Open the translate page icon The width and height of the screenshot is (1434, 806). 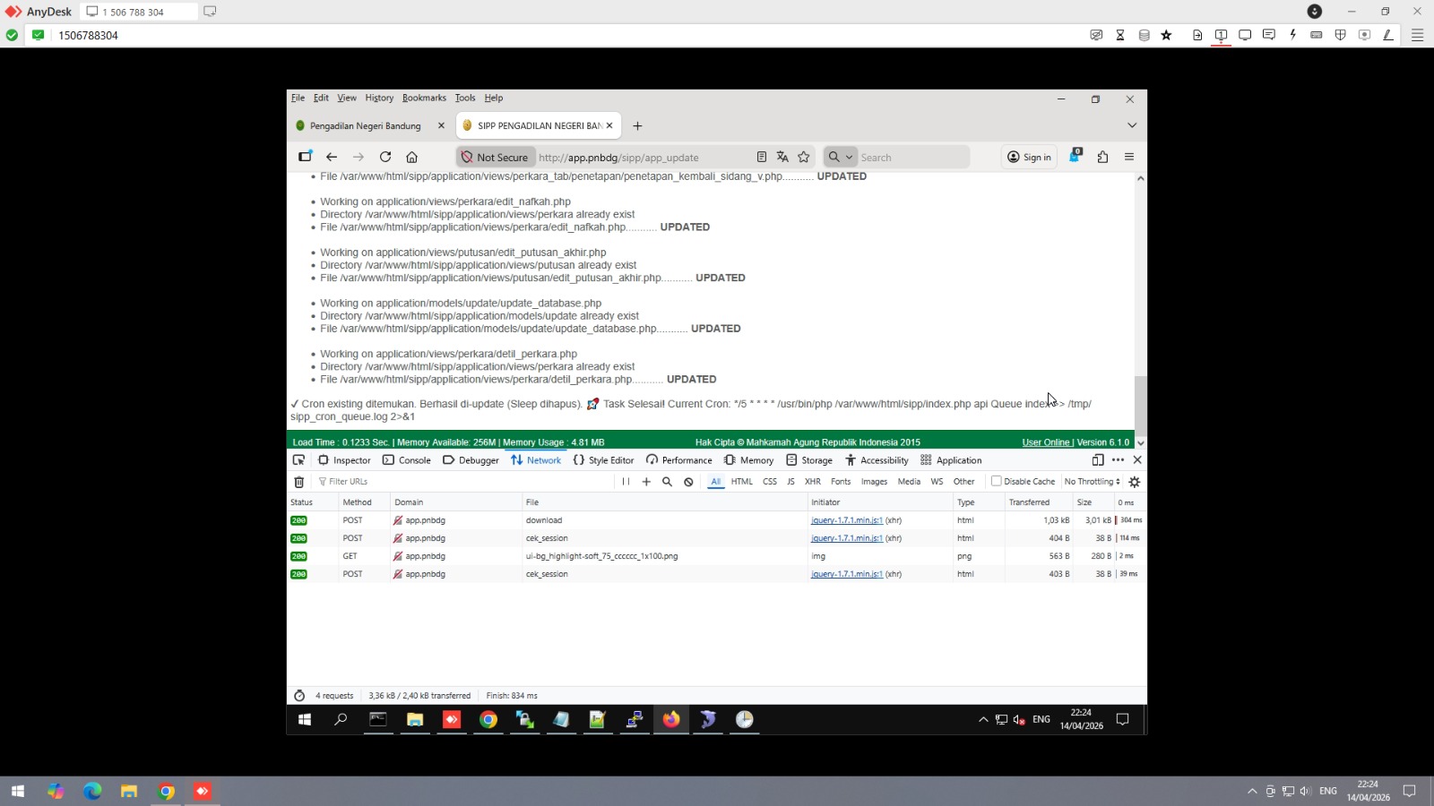click(x=782, y=158)
